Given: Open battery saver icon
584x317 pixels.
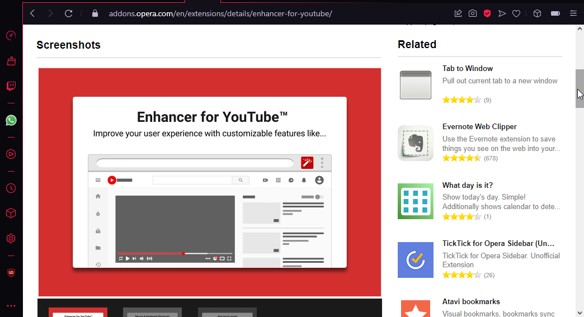Looking at the screenshot, I should pos(555,14).
